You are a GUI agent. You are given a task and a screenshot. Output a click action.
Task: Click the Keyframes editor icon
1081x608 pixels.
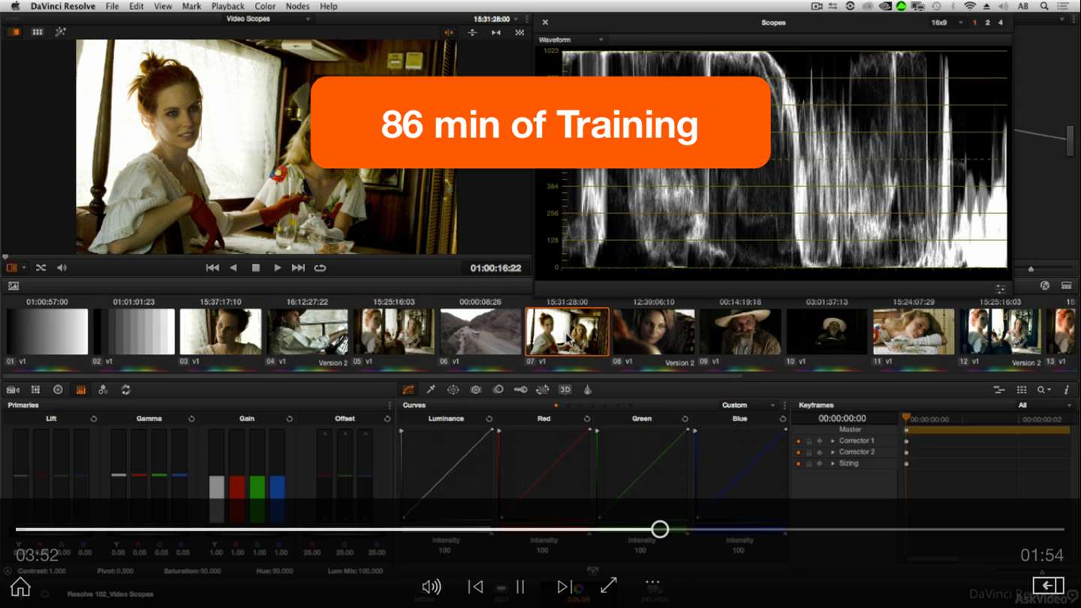pyautogui.click(x=999, y=390)
